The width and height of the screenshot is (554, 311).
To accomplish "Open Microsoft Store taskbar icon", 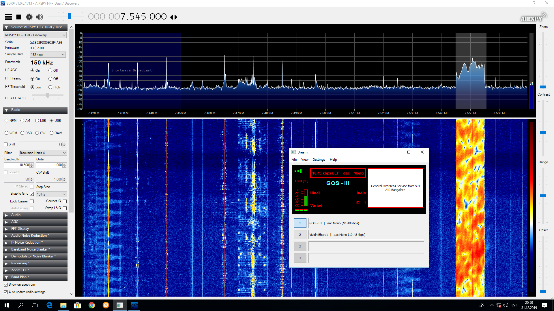I will point(77,305).
